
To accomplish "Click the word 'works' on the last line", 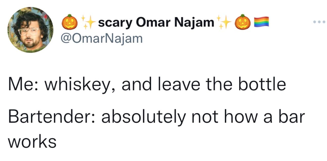I will pyautogui.click(x=32, y=142).
